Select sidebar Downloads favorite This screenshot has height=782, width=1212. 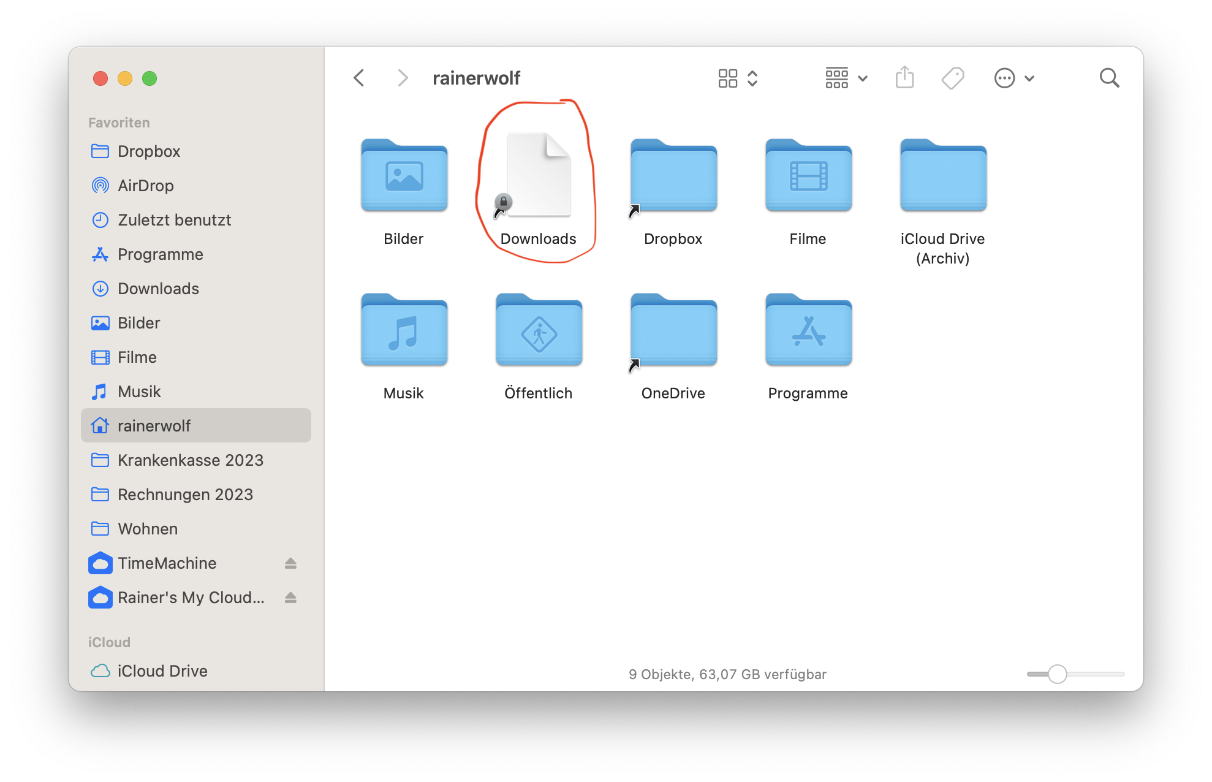click(x=158, y=289)
